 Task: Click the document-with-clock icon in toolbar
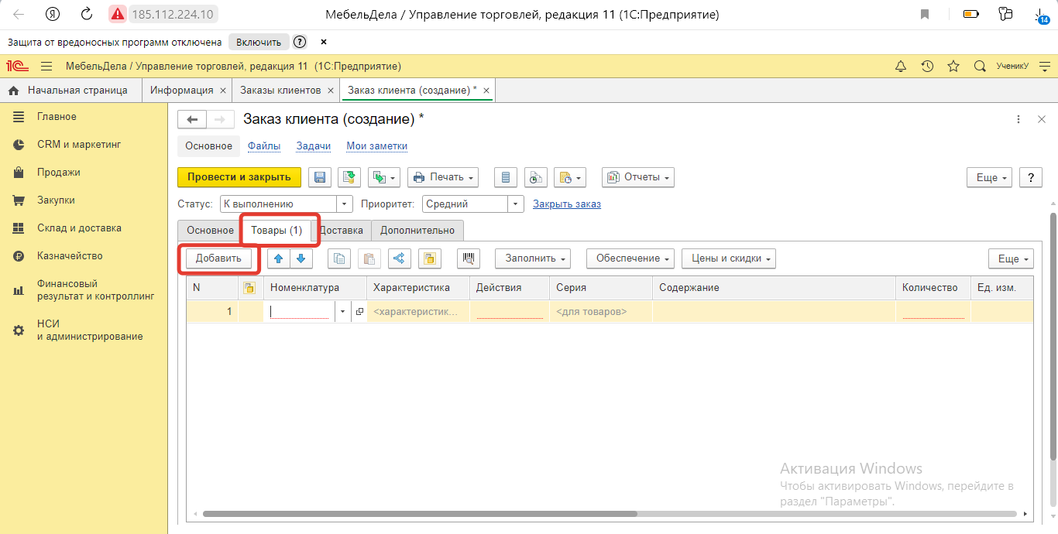[x=535, y=177]
